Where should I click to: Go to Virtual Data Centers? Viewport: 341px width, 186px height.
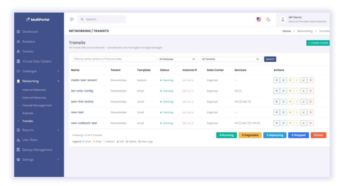(x=37, y=61)
